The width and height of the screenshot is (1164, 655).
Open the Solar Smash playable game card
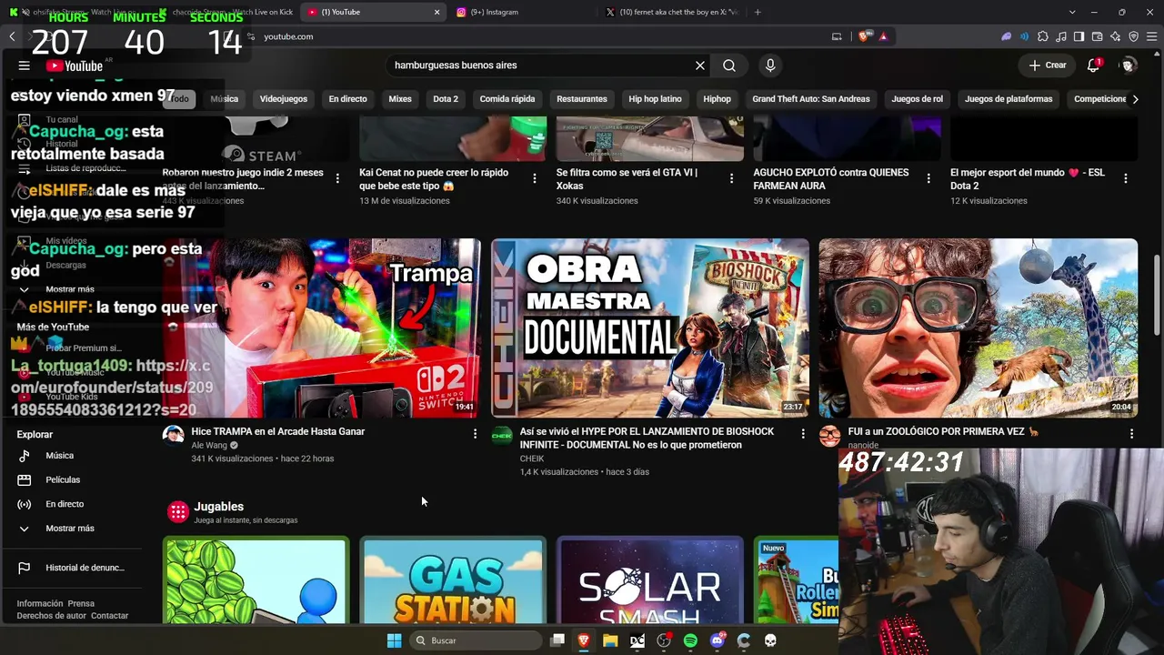pyautogui.click(x=650, y=580)
